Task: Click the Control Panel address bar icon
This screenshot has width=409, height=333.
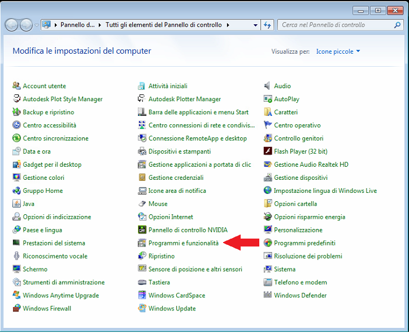Action: [46, 25]
